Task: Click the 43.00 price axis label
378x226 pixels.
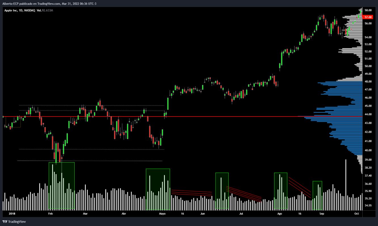Action: (x=368, y=123)
